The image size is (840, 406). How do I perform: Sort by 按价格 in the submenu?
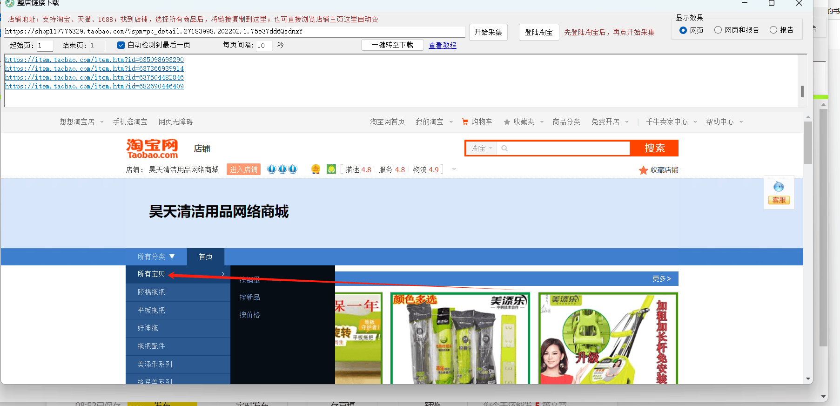point(250,315)
